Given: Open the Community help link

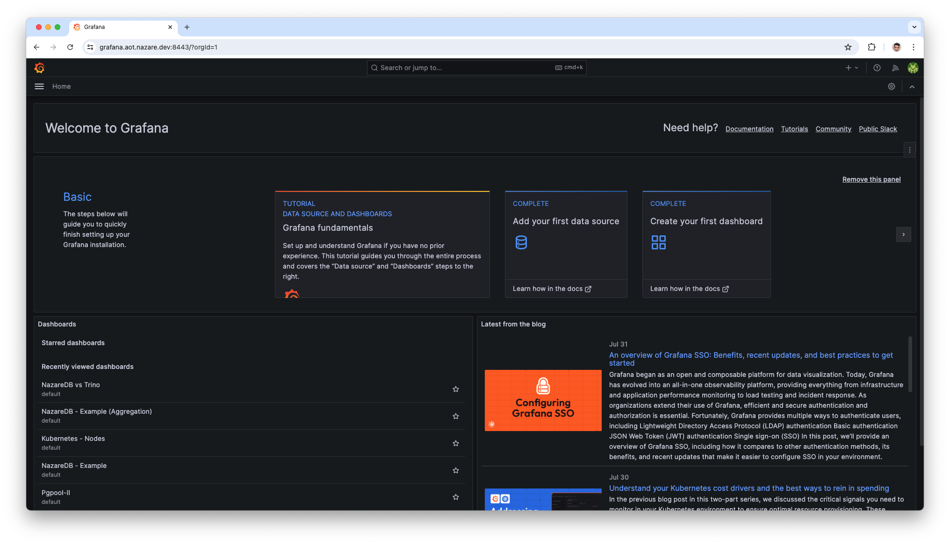Looking at the screenshot, I should tap(833, 129).
